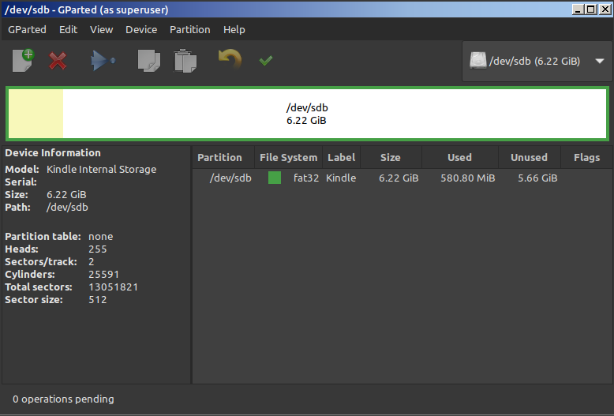Image resolution: width=614 pixels, height=416 pixels.
Task: Click the Heads value 255
Action: pos(98,249)
